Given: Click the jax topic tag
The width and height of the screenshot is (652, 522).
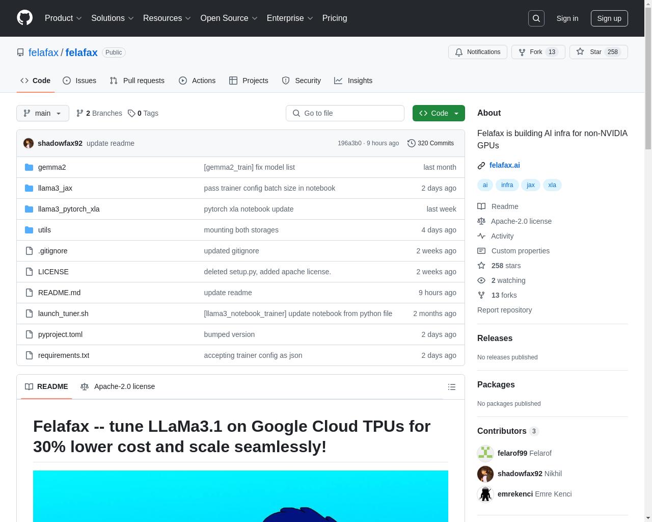Looking at the screenshot, I should click(531, 185).
